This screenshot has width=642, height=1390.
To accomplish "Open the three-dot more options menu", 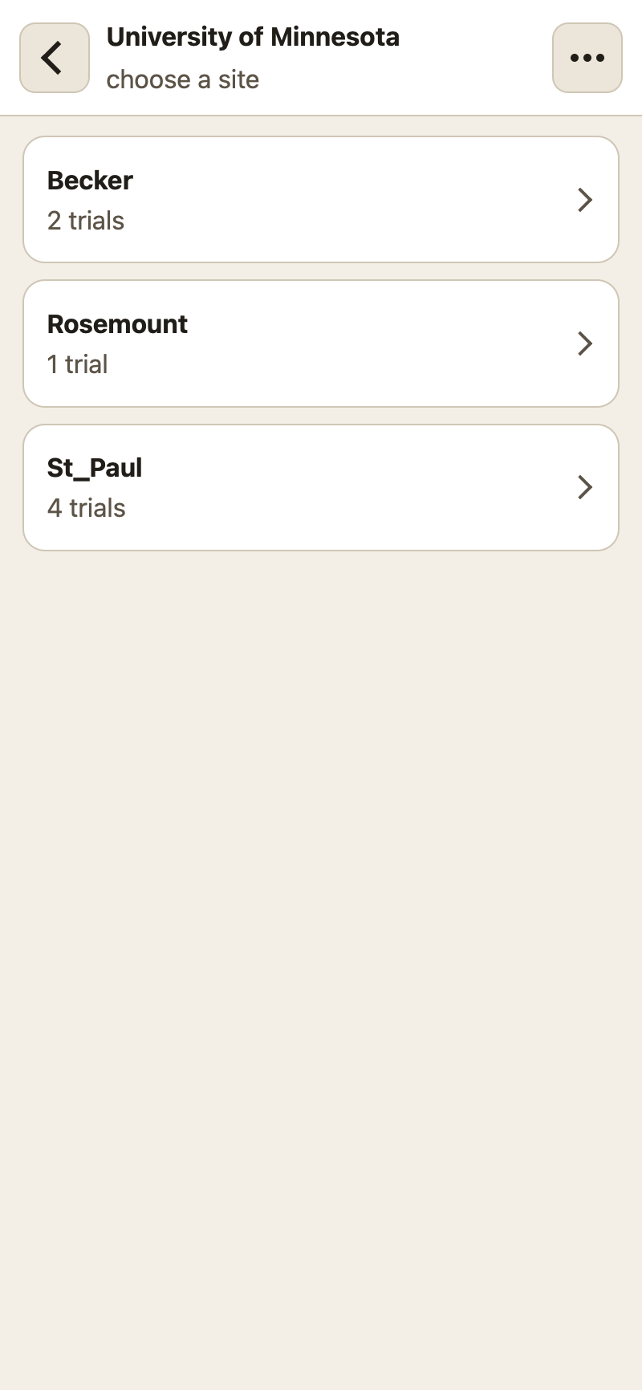I will click(587, 58).
